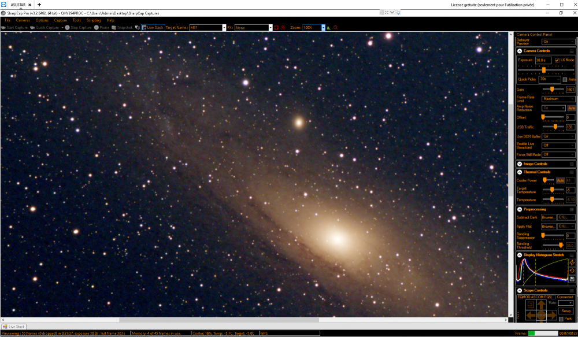Collapse the Thermal Controls section

click(520, 172)
